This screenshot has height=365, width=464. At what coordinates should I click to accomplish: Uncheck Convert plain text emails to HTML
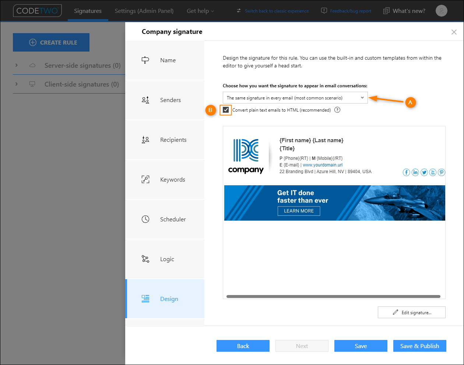226,110
